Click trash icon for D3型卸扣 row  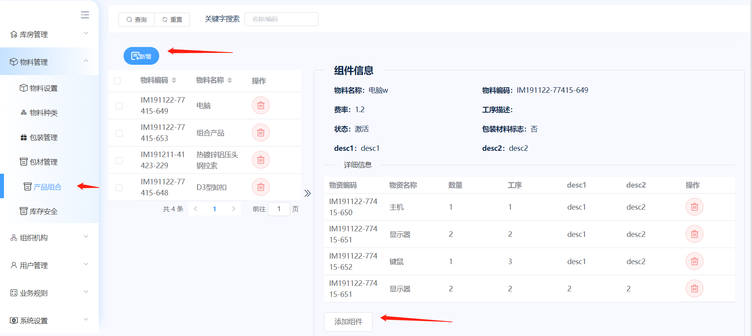[261, 187]
